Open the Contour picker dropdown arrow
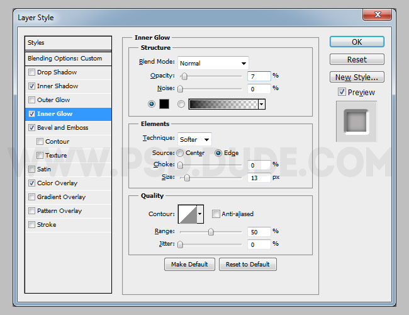Image resolution: width=409 pixels, height=315 pixels. (x=200, y=214)
